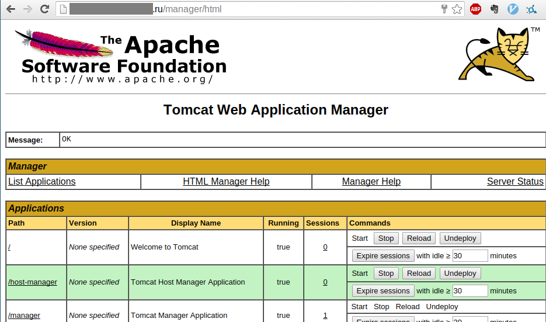
Task: Click the Applications section title
Action: (36, 209)
